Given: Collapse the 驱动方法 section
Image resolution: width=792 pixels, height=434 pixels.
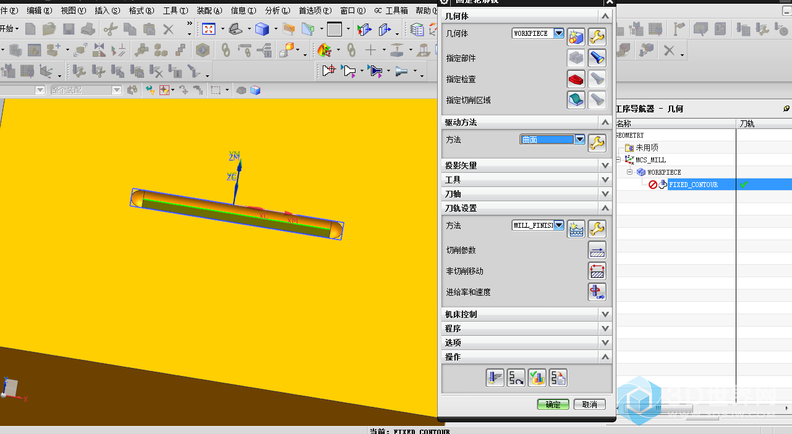Looking at the screenshot, I should click(605, 122).
